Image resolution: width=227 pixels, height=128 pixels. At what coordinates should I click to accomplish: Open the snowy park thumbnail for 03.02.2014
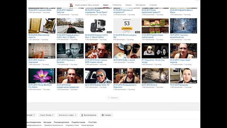pos(70,26)
